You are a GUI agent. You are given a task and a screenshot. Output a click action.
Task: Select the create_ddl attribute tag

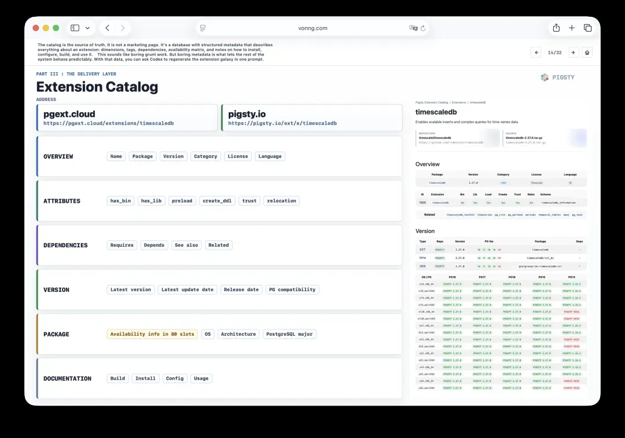217,201
